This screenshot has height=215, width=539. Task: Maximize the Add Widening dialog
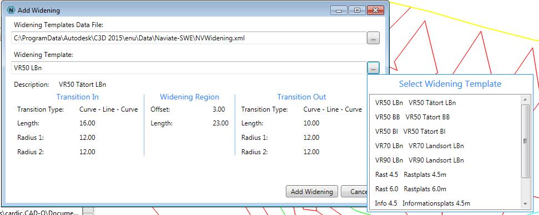pos(357,11)
